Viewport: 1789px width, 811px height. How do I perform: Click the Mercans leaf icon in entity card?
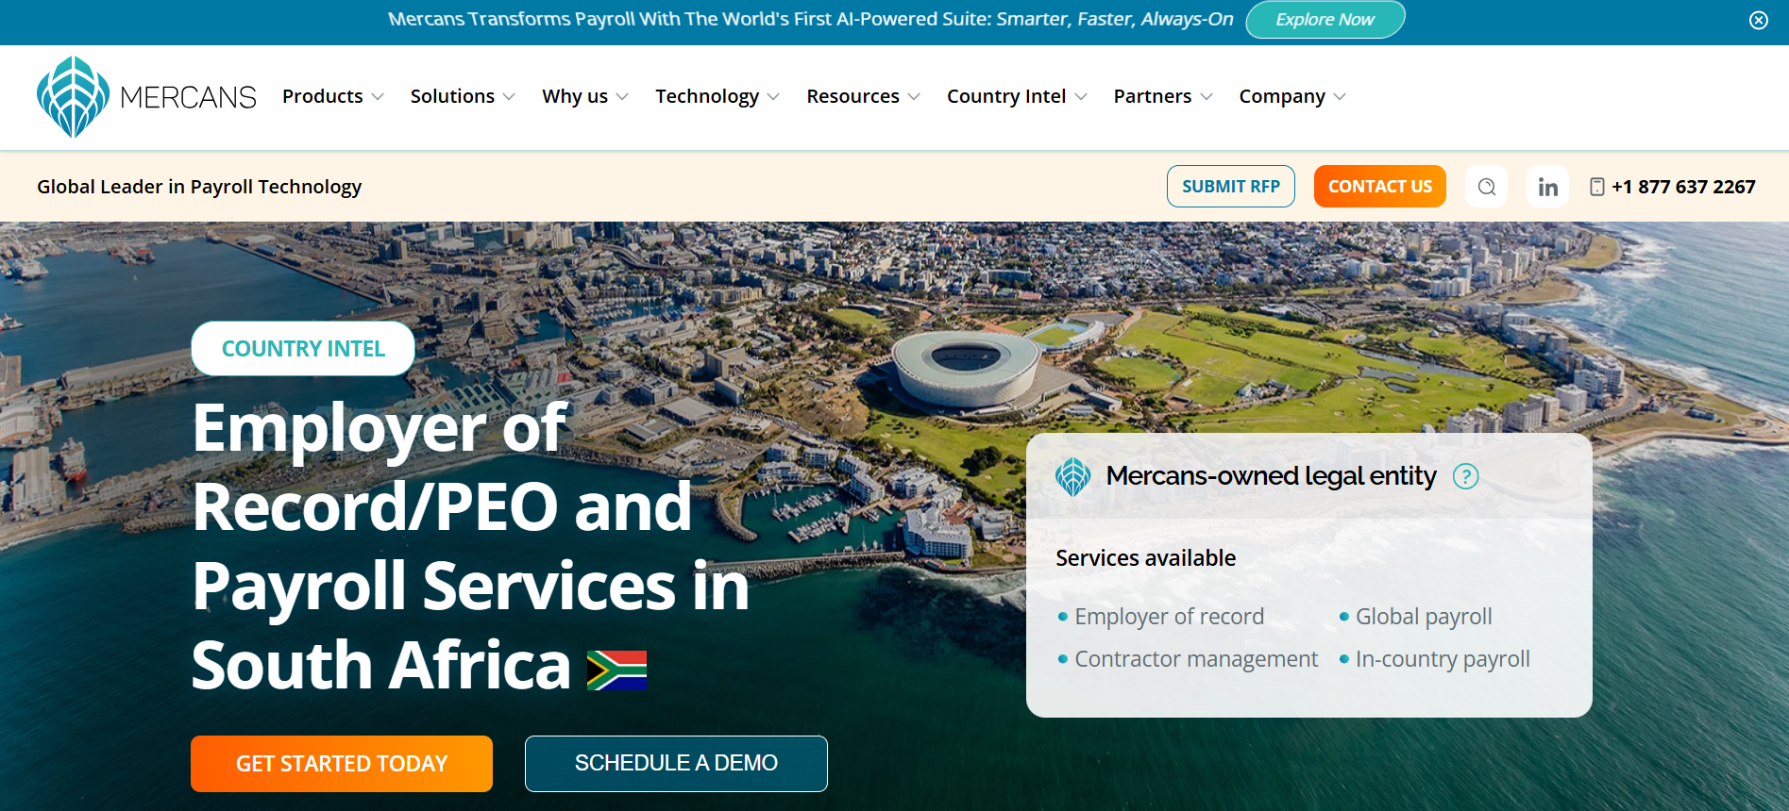1073,476
